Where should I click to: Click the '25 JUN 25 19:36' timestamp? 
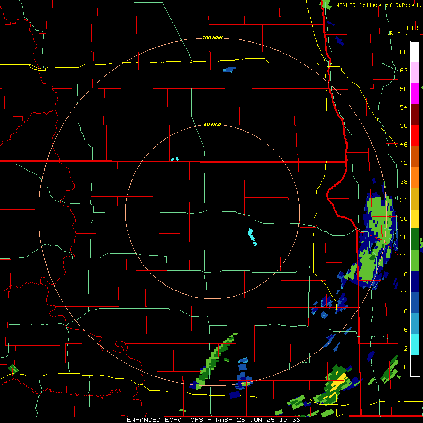(269, 420)
